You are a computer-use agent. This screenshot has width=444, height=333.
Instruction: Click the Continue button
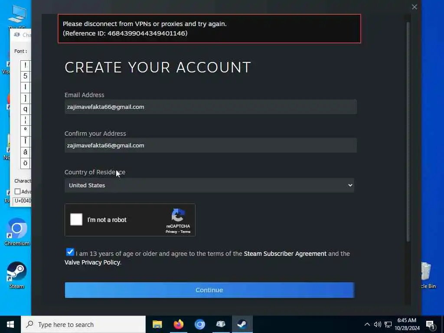tap(209, 290)
